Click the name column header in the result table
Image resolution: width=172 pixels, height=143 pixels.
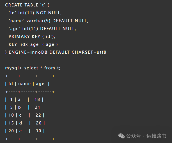tap(24, 84)
